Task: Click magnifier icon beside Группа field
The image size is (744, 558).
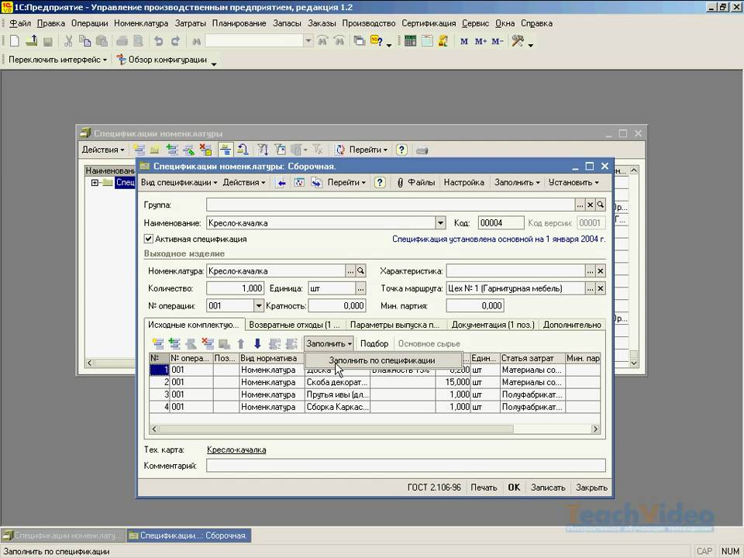Action: pyautogui.click(x=600, y=205)
